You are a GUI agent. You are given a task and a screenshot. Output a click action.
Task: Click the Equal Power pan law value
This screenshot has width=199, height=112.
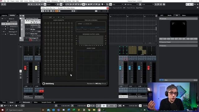(140, 8)
